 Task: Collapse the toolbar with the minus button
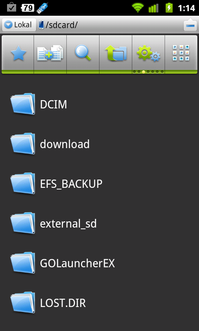tap(190, 25)
